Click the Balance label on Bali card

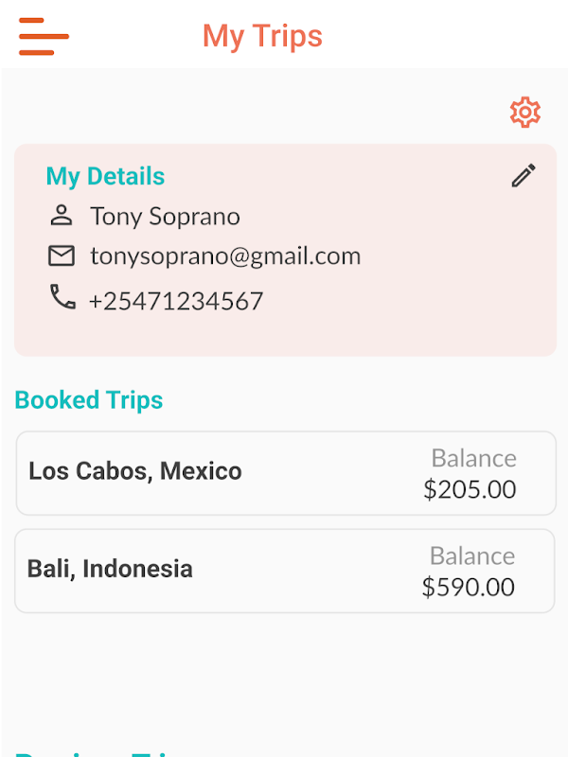(472, 555)
